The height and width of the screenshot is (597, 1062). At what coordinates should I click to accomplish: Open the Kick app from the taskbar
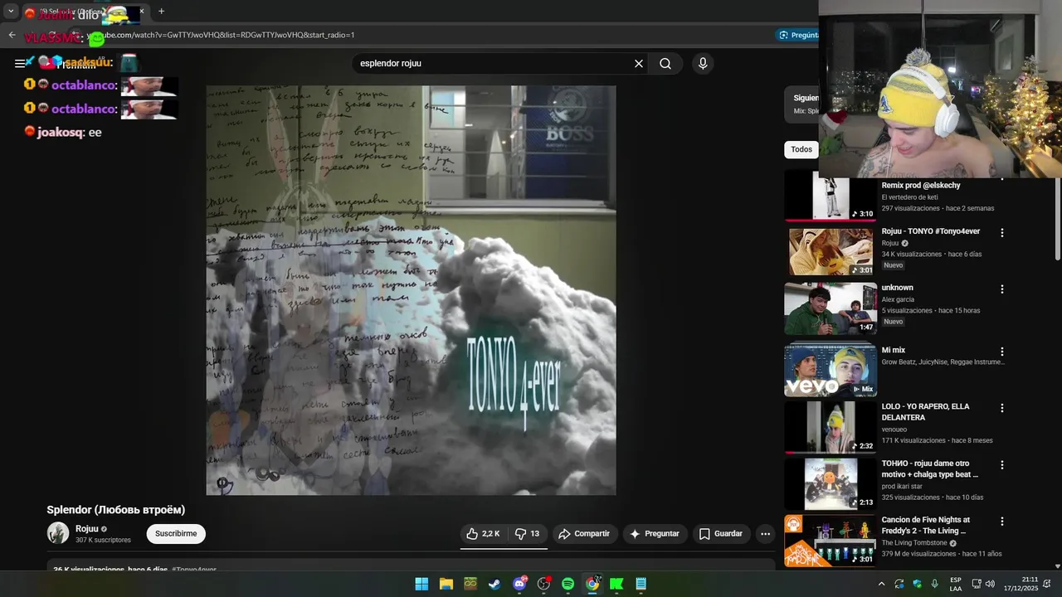[616, 584]
